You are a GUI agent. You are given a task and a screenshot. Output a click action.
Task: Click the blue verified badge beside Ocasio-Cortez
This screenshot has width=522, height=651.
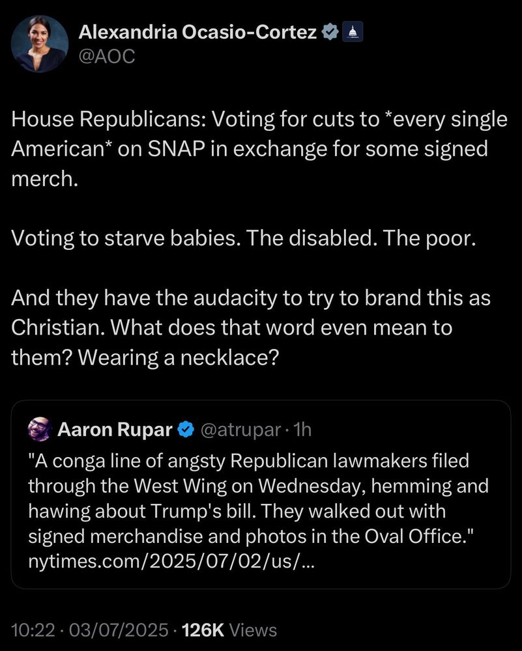pyautogui.click(x=330, y=32)
